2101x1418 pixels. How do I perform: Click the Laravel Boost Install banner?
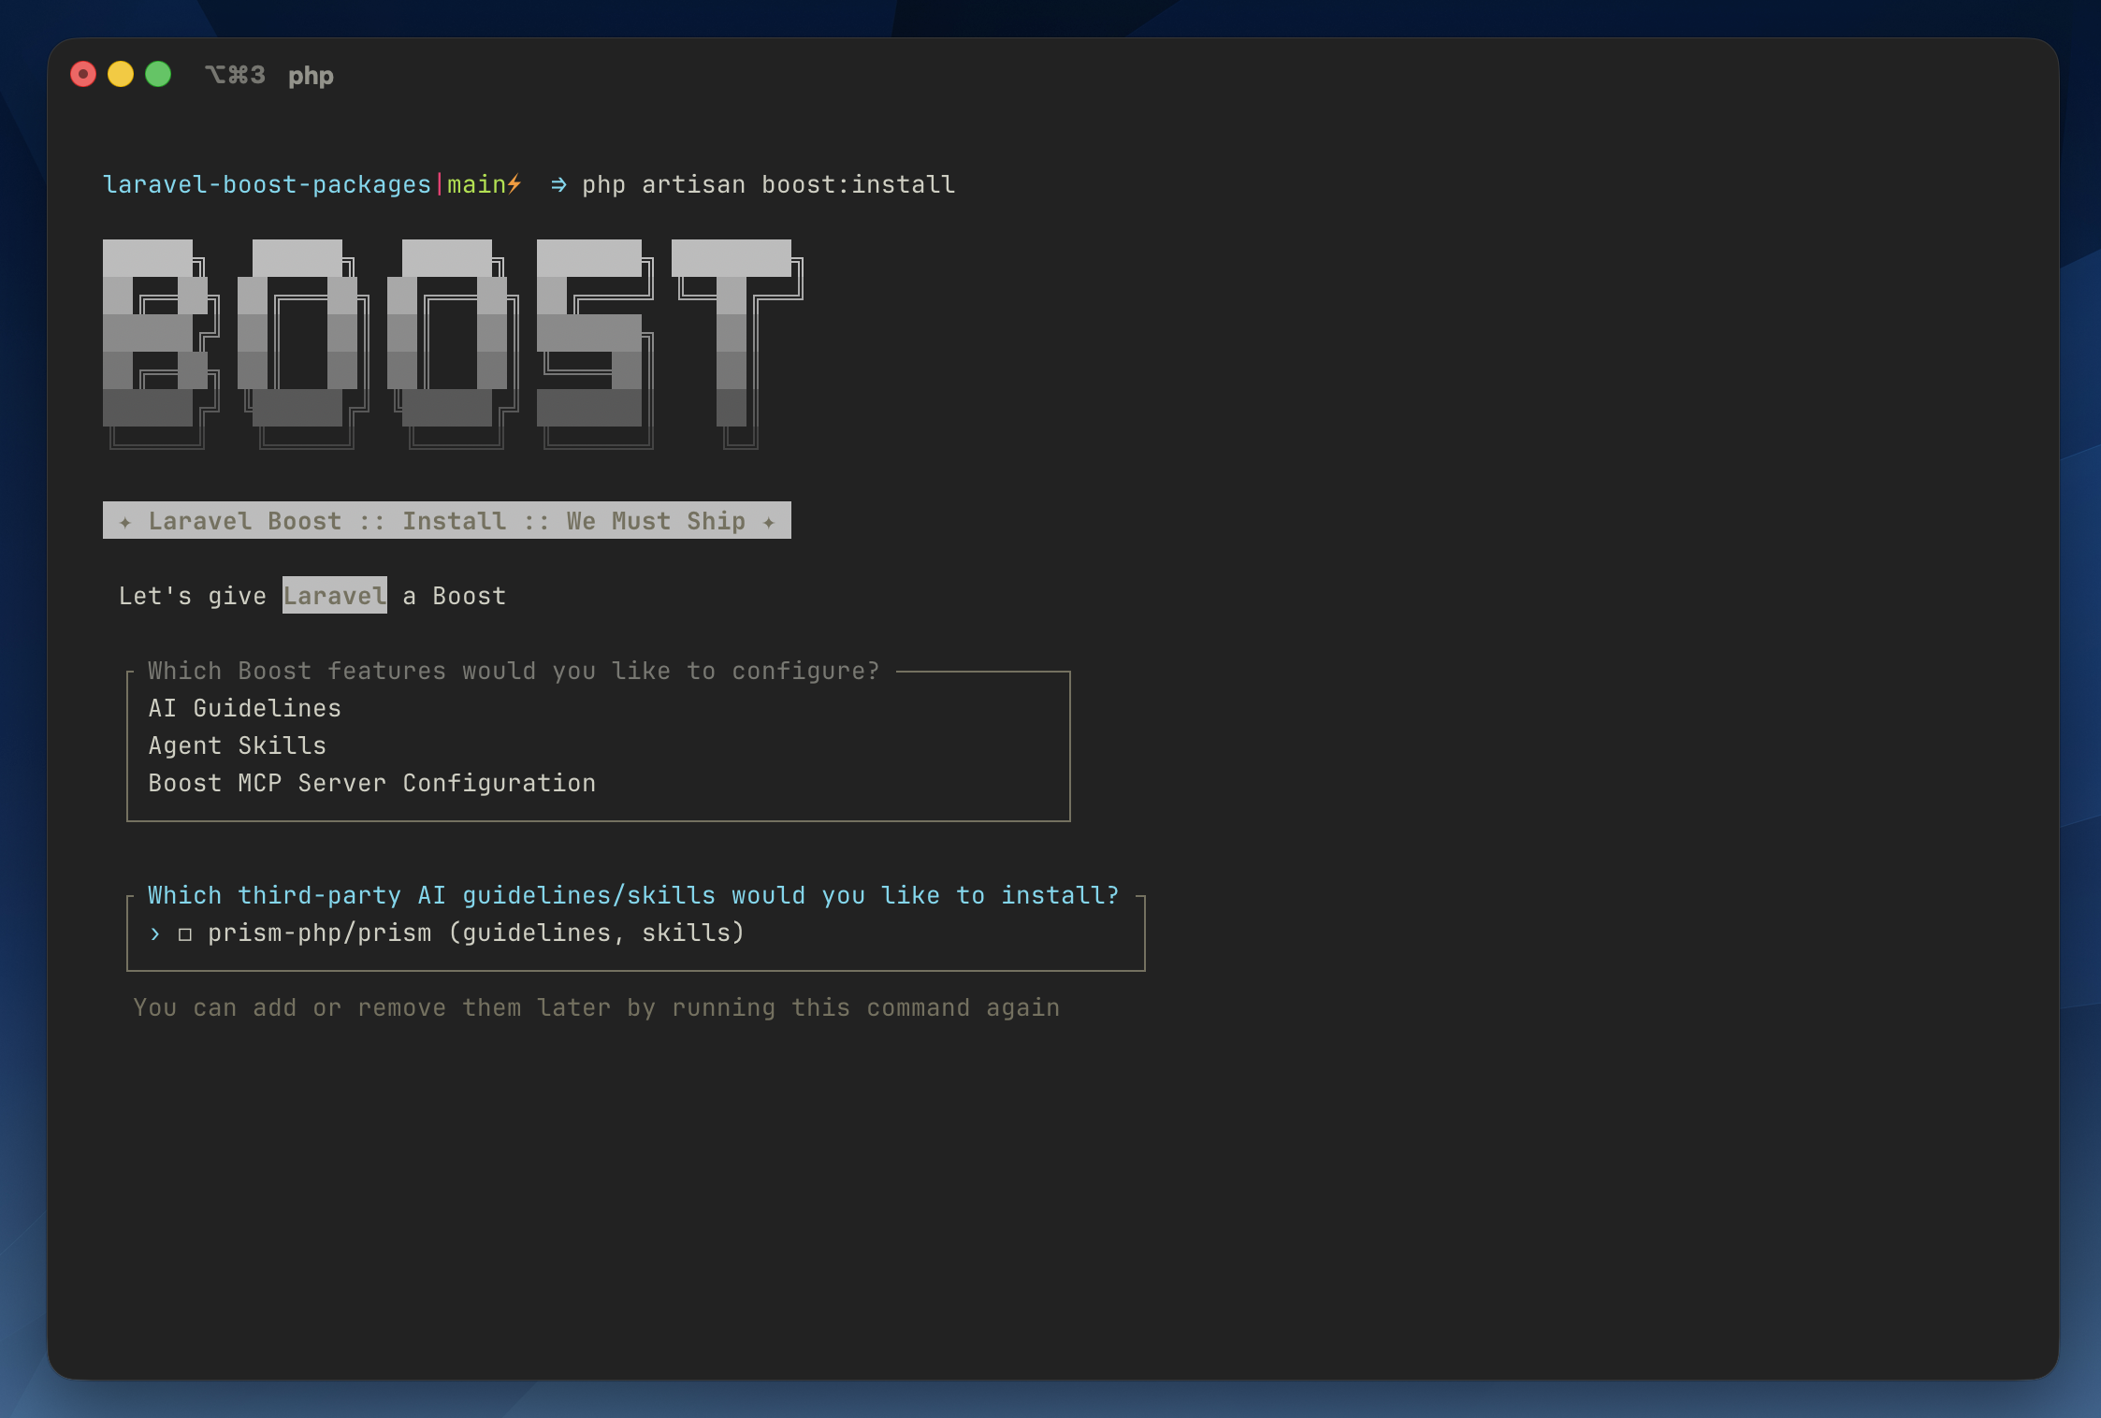tap(446, 521)
